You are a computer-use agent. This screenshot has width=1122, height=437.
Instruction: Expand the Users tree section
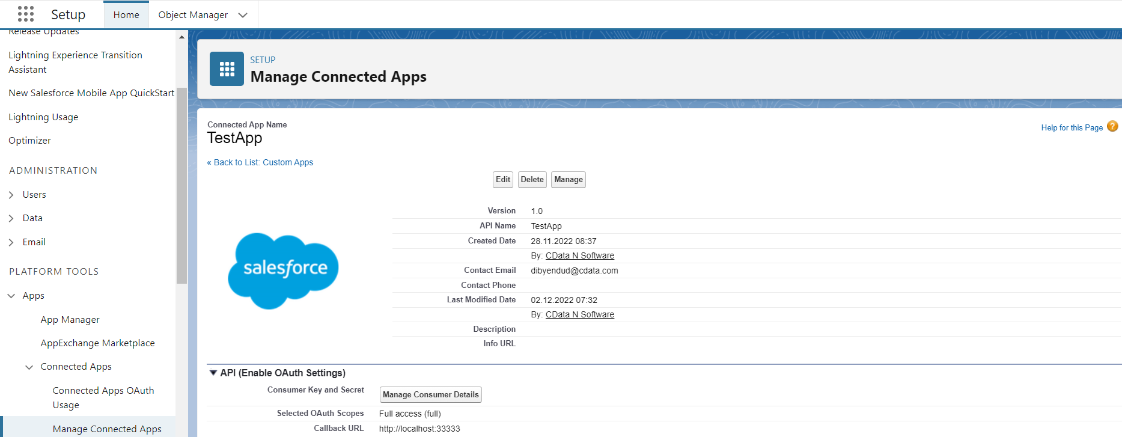[x=11, y=195]
